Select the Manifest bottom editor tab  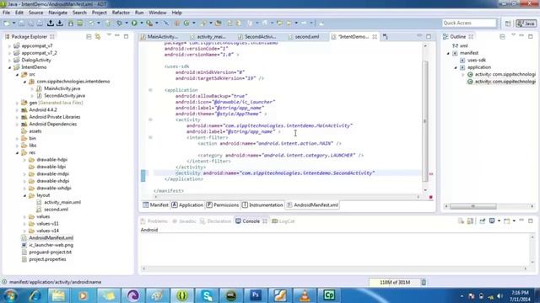pos(155,205)
